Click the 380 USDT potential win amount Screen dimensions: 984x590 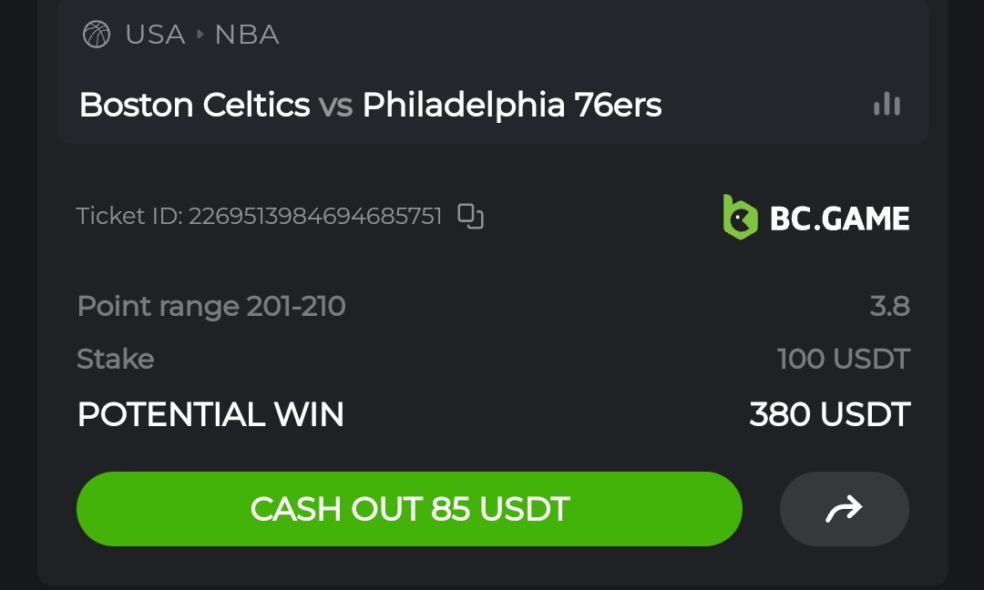[x=829, y=414]
